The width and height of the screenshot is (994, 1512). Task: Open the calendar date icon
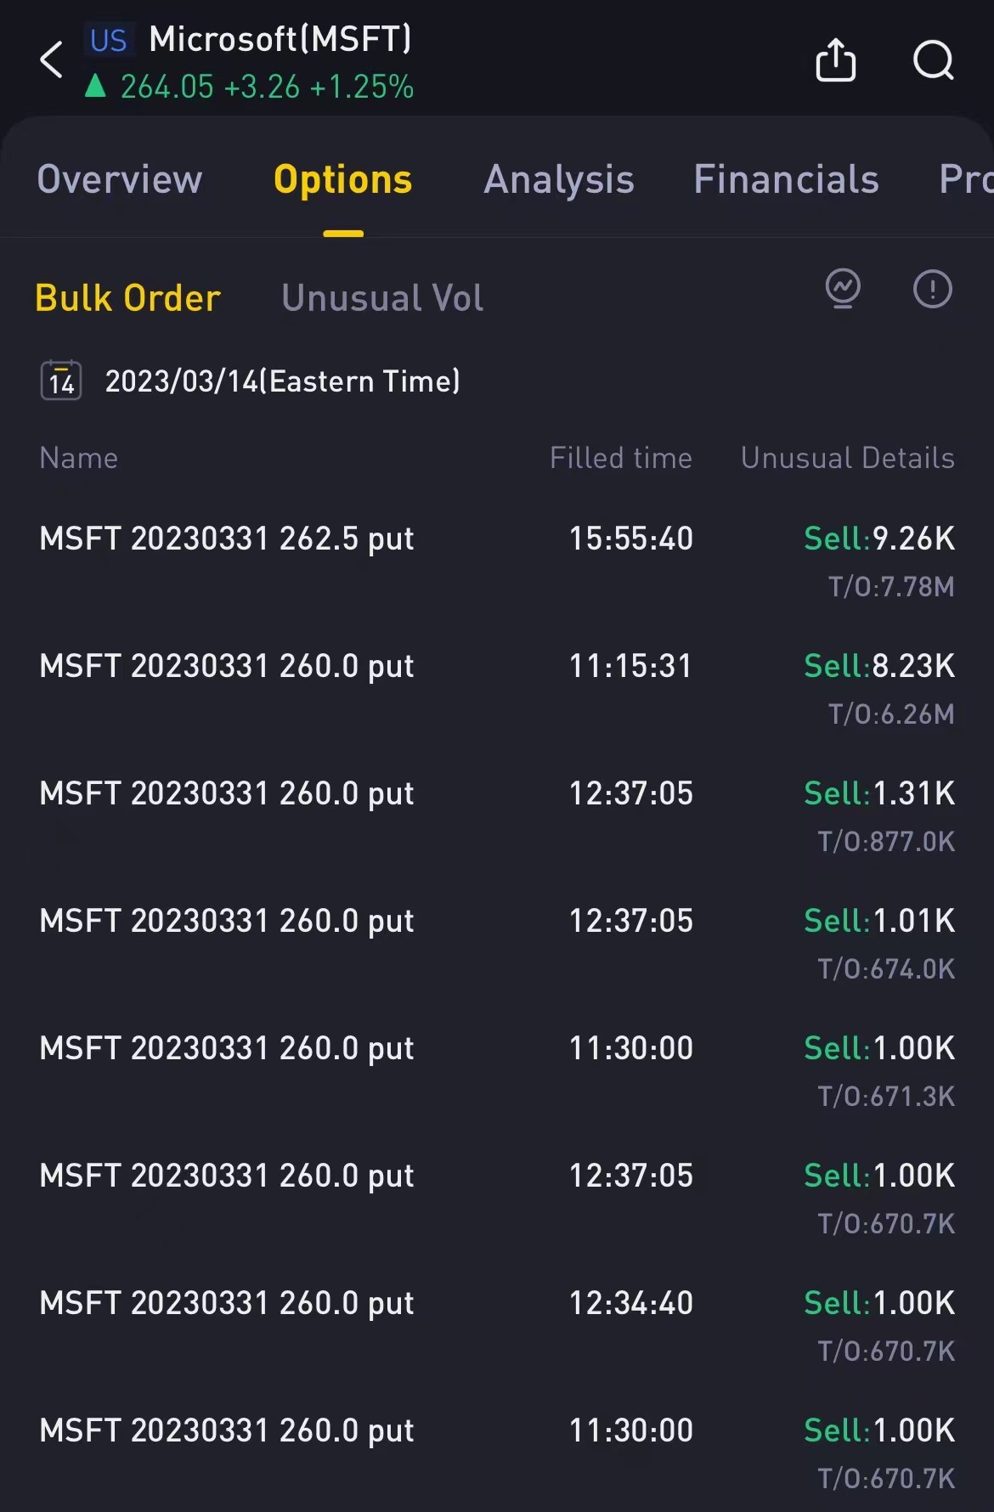pos(61,381)
